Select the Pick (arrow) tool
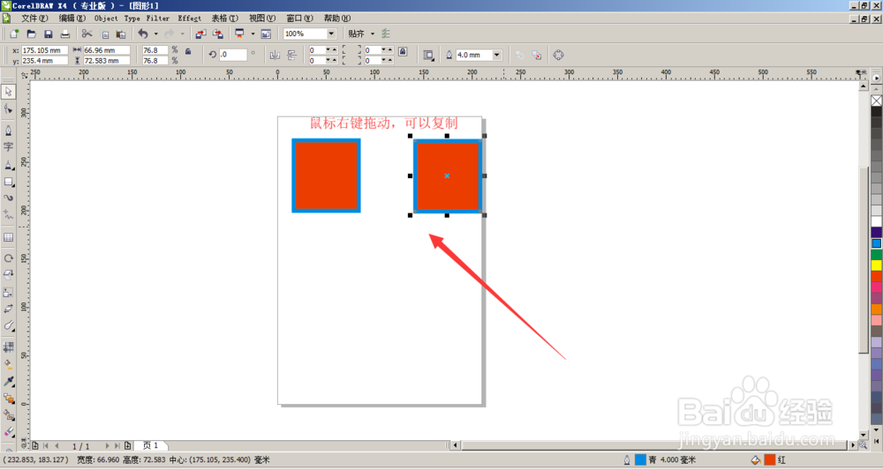This screenshot has height=470, width=883. [9, 91]
